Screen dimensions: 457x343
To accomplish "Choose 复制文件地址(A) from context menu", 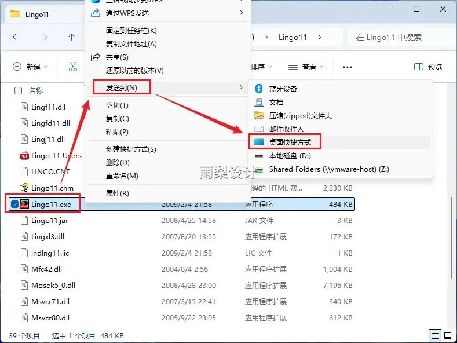I will pos(131,44).
